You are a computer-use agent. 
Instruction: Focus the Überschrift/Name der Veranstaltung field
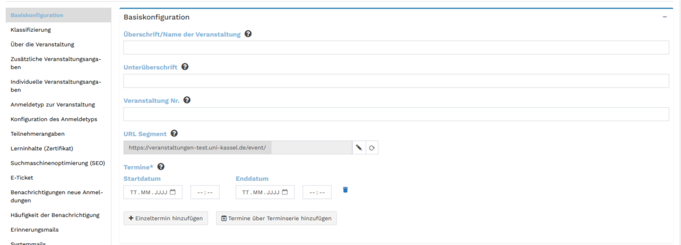[x=396, y=48]
